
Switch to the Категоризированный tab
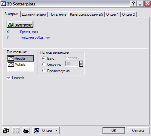[86, 14]
